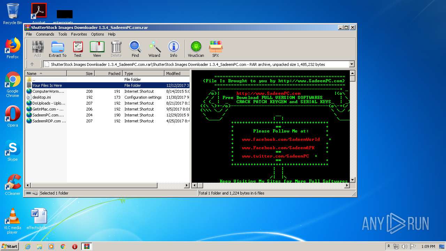Viewport: 446px width, 251px height.
Task: Open CCleaner desktop shortcut
Action: (13, 185)
